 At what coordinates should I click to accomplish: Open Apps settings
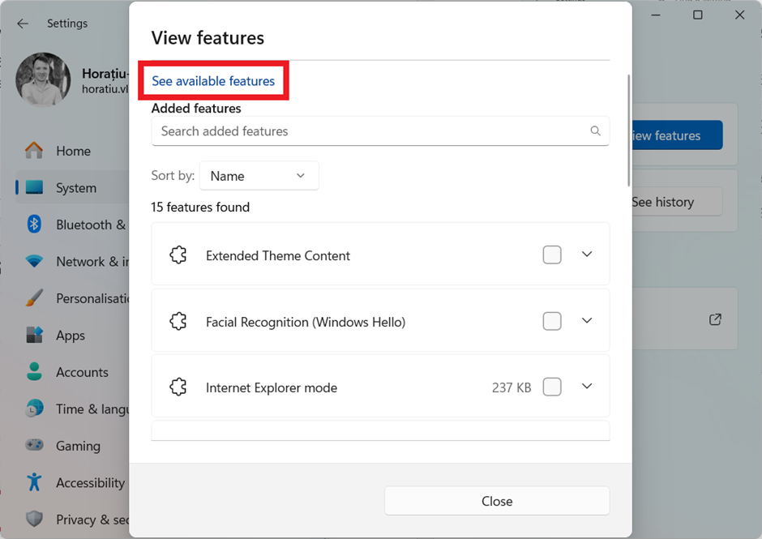71,335
